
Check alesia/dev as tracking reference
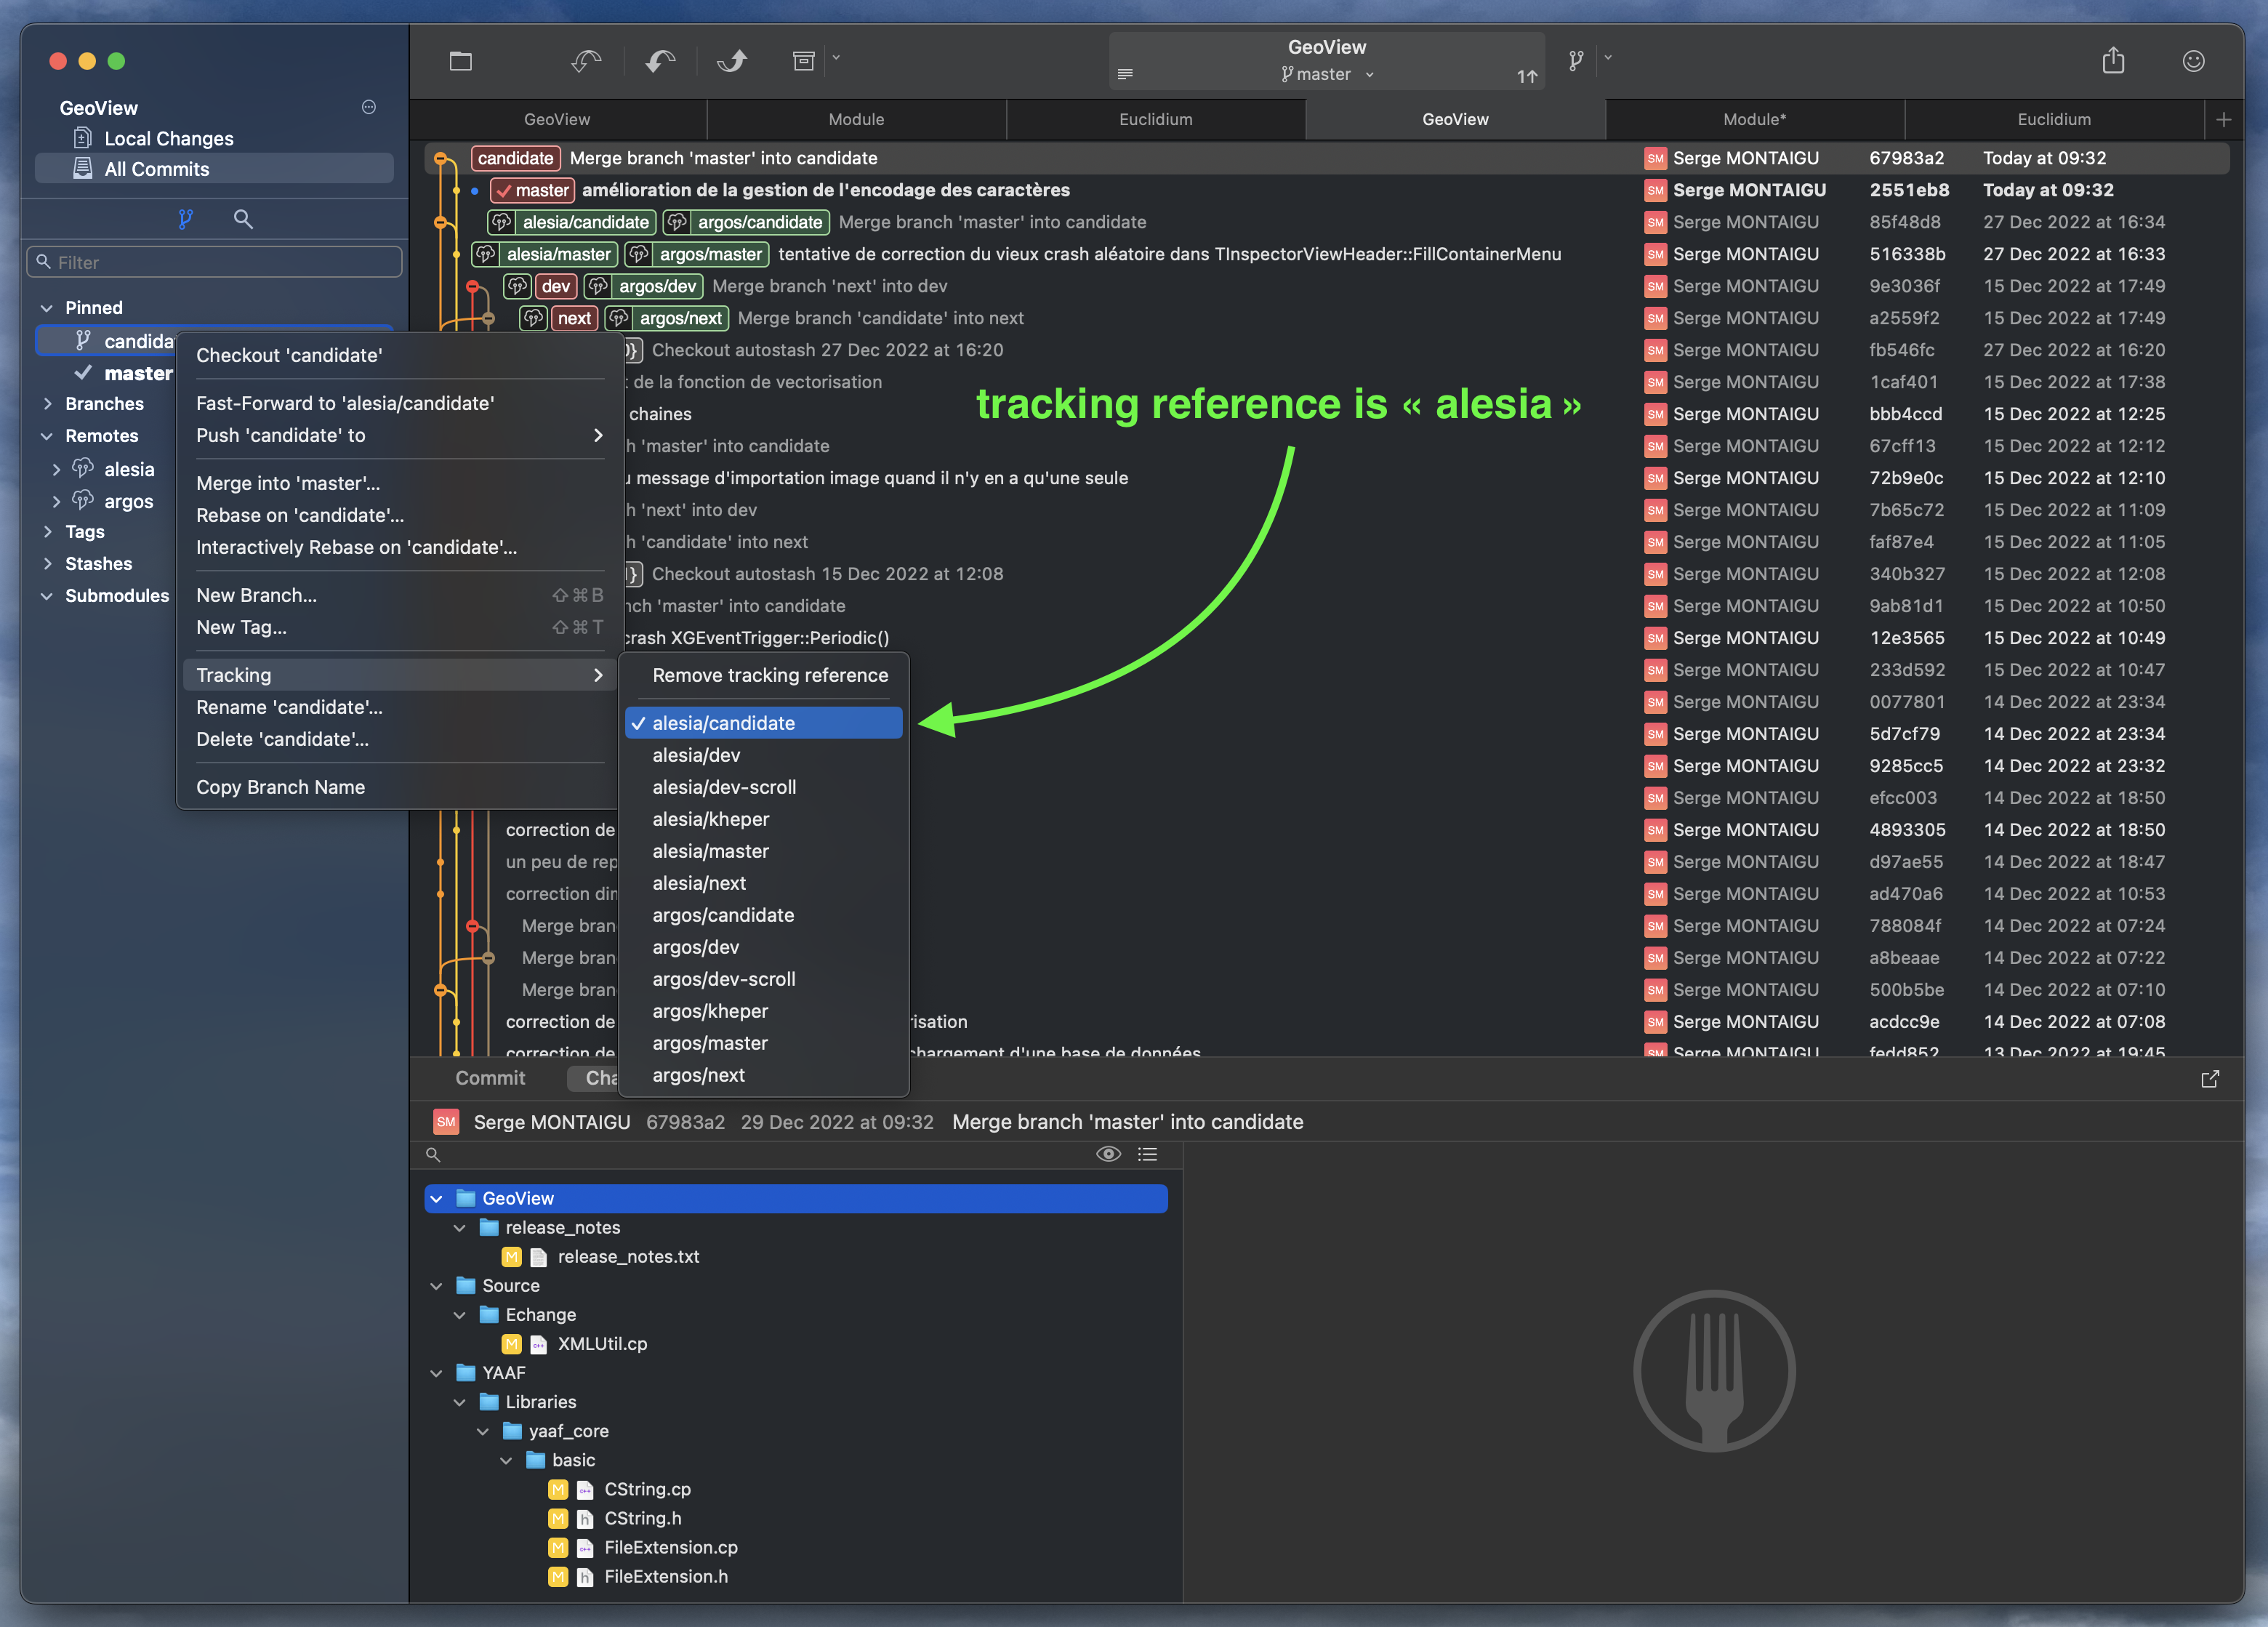coord(697,755)
